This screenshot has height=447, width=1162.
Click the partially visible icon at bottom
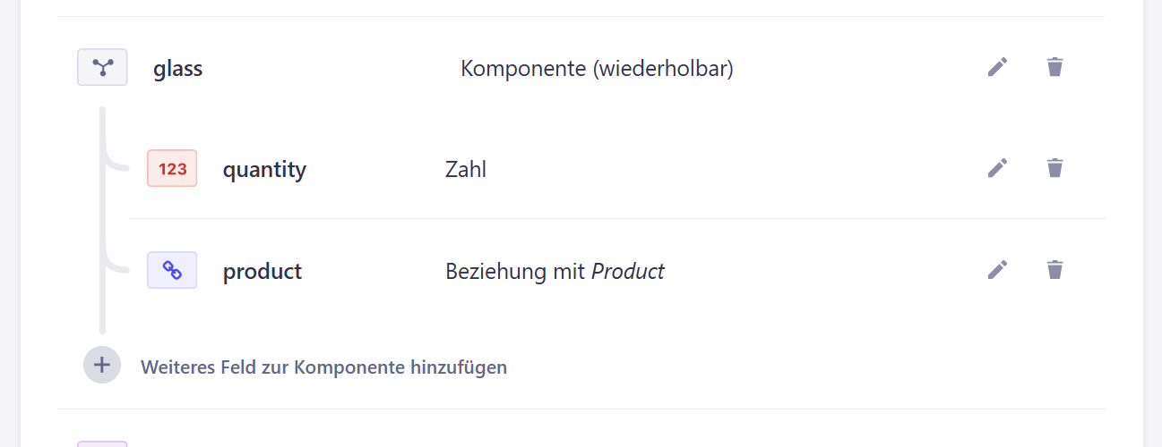tap(102, 443)
